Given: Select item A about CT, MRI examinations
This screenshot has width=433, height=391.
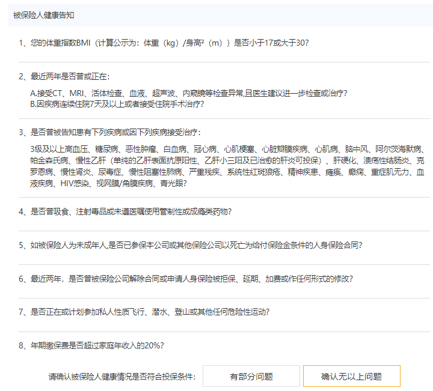Looking at the screenshot, I should [x=188, y=94].
